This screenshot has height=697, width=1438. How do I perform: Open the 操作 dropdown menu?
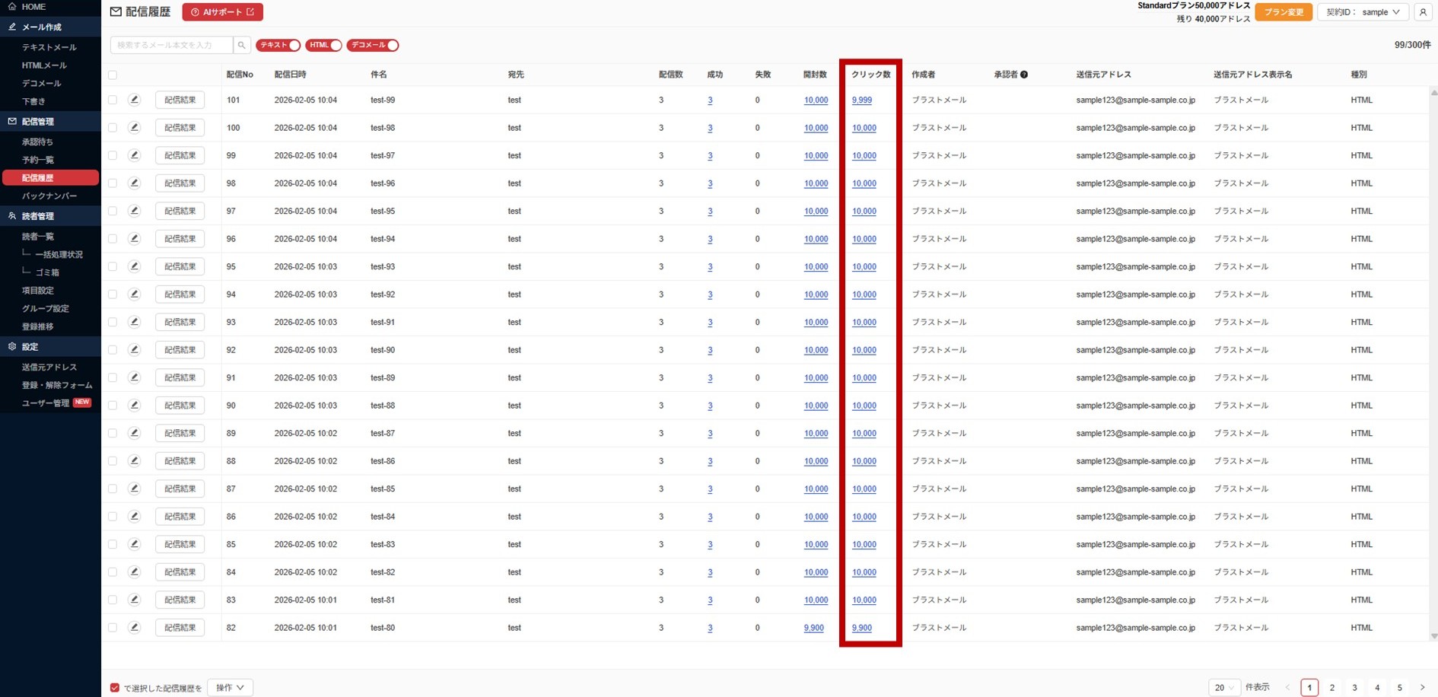[230, 688]
